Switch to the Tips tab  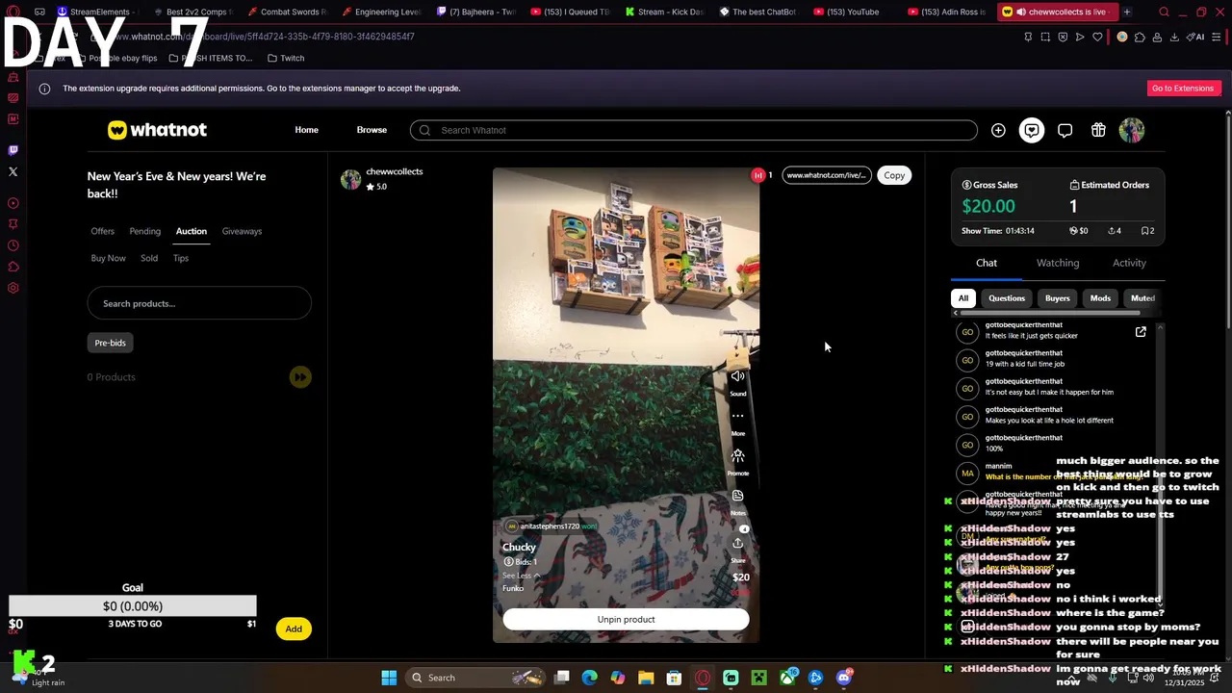point(181,258)
